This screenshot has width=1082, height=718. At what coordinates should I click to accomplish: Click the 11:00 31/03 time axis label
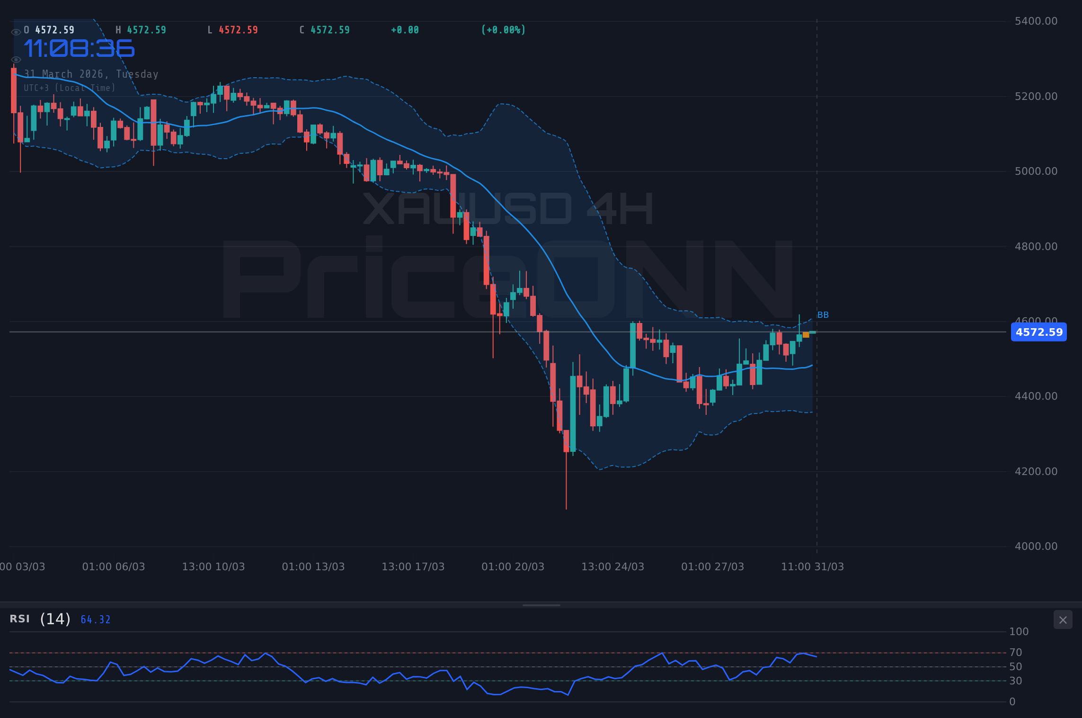(814, 566)
